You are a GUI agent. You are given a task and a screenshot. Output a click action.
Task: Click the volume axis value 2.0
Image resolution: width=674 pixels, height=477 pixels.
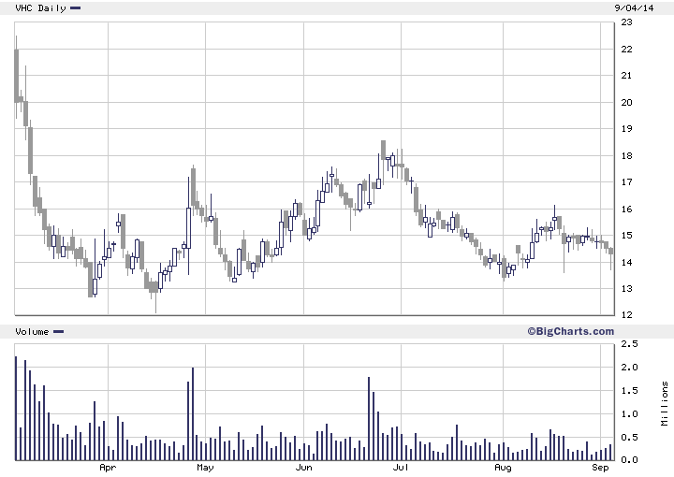[x=629, y=368]
